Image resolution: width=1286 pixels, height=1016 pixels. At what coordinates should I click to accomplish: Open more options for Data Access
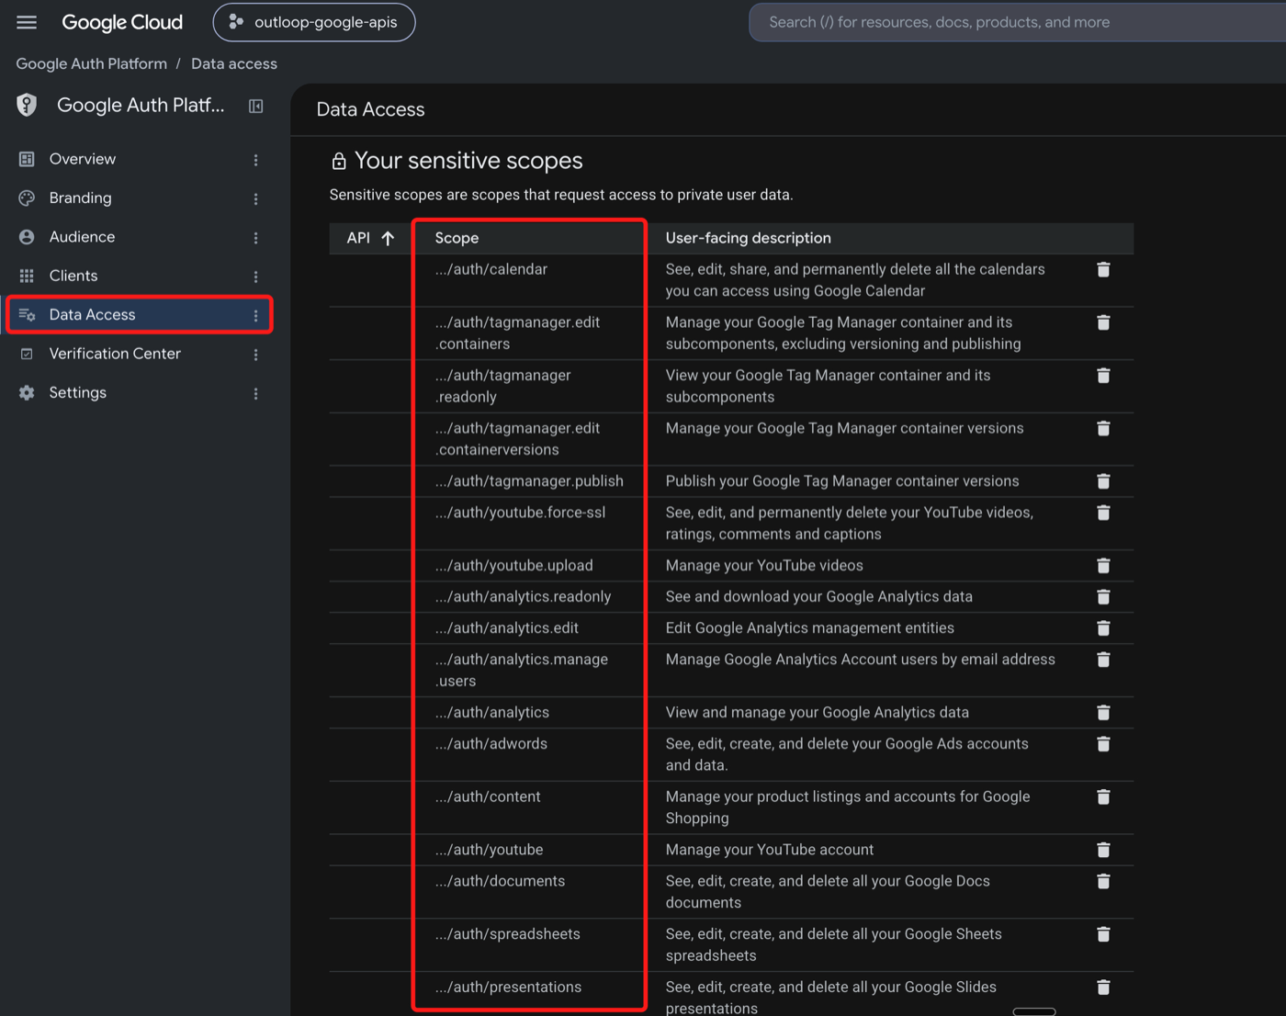click(x=256, y=315)
